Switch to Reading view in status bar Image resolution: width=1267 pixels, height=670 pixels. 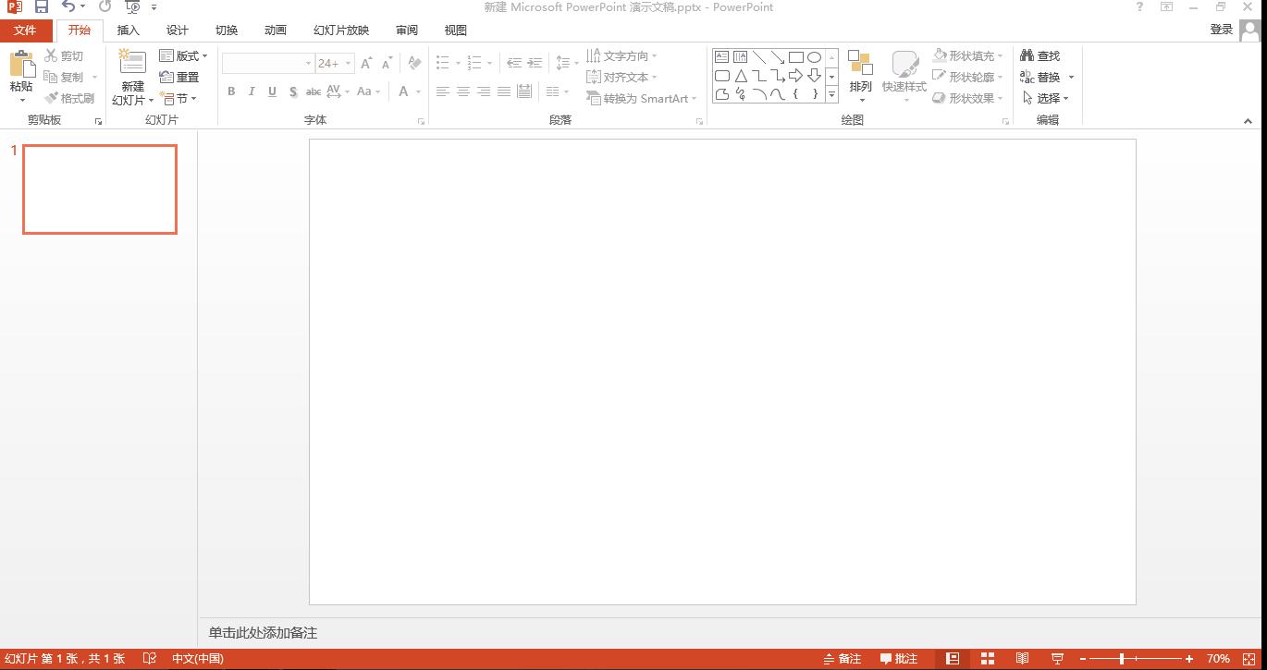[1022, 659]
